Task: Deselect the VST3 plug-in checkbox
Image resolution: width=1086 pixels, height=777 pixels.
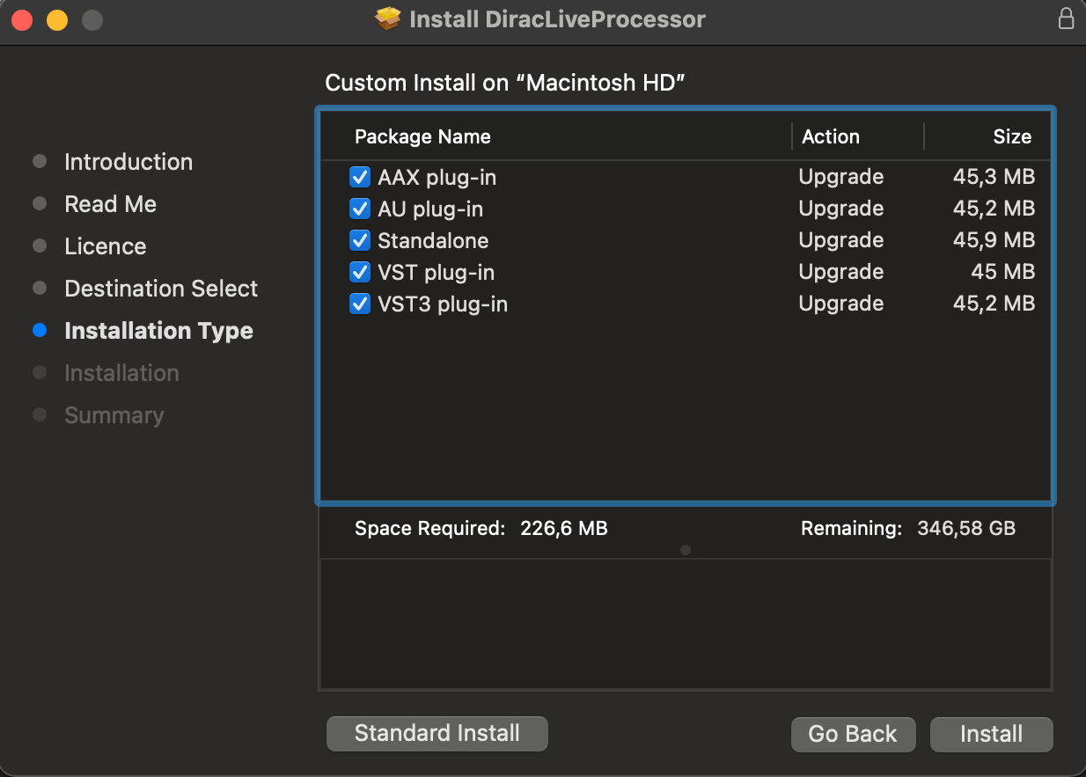Action: point(360,304)
